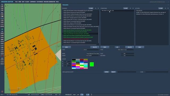Open the DFLT dropdown in status bar
Screen dimensions: 170x96
click(3, 95)
